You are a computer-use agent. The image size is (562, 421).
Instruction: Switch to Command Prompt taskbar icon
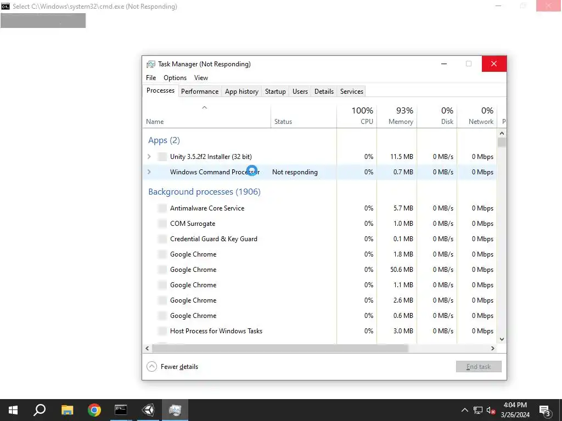[121, 410]
